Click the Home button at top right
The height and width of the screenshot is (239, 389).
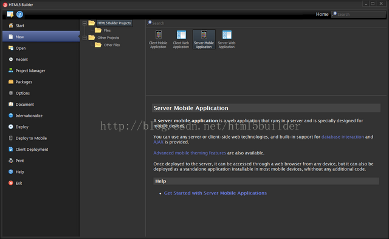(x=322, y=14)
